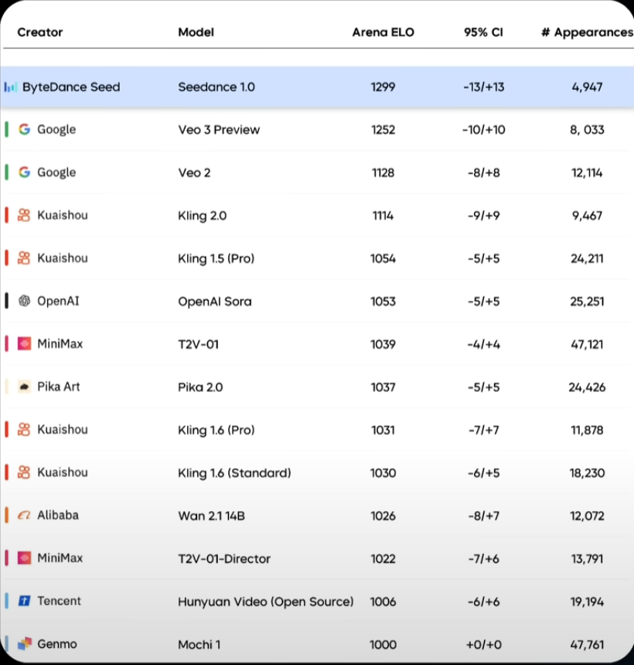Click the 8, 033 appearances value
Screen dimensions: 634x665
click(587, 130)
